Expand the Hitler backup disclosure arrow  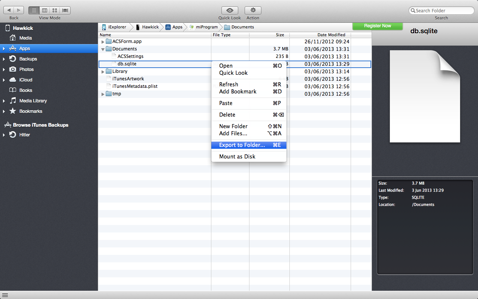[4, 135]
